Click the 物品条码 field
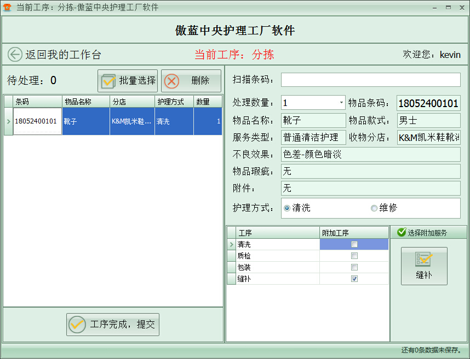 tap(428, 103)
